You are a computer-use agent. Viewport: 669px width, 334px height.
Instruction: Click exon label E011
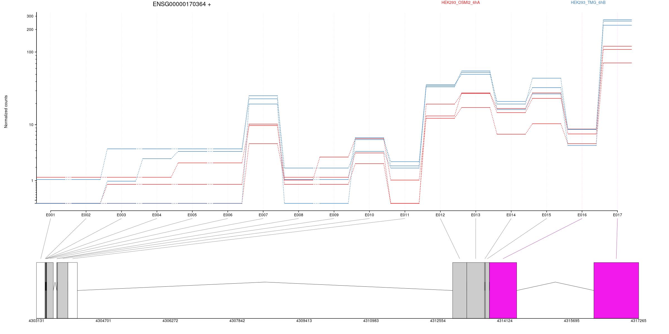pos(405,215)
